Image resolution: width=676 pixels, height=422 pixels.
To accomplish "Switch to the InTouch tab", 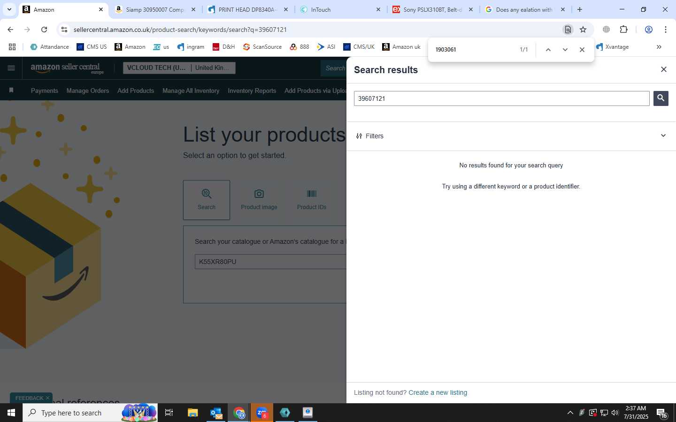I will pos(340,9).
